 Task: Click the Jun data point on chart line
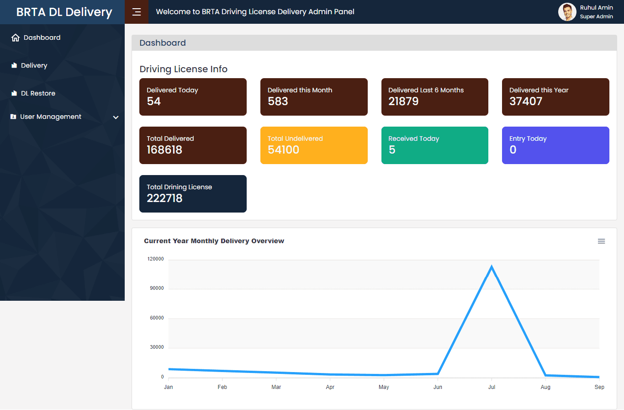point(438,374)
